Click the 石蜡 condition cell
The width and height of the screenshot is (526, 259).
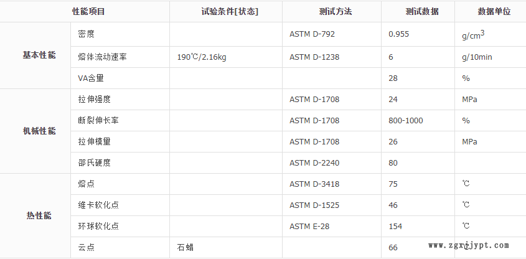[184, 247]
